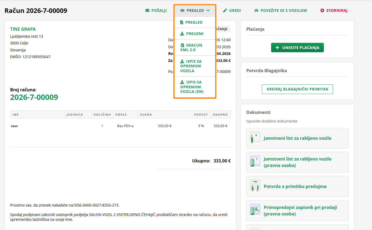Select ISPIS SA OPREMOM VOZILA without EN
This screenshot has height=230, width=372.
point(195,66)
